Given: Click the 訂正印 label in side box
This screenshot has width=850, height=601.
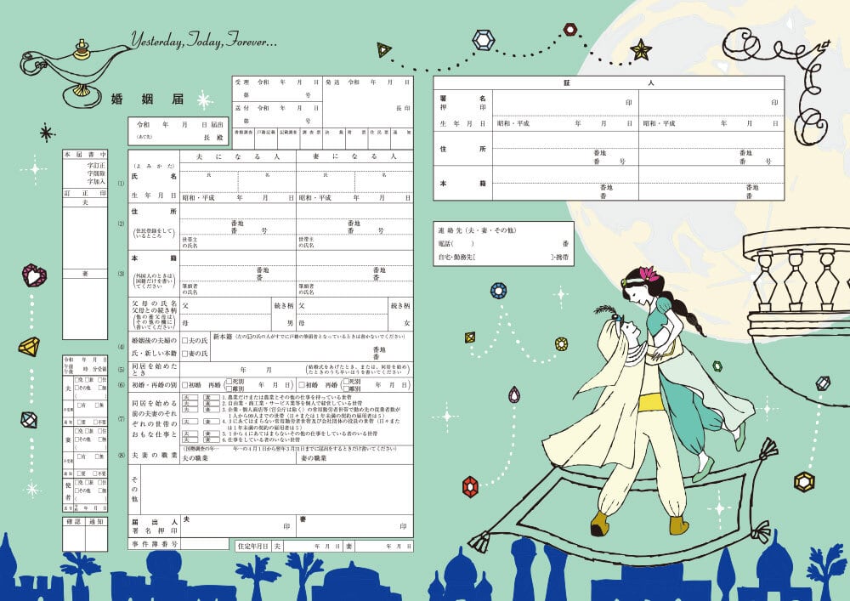Looking at the screenshot, I should [84, 193].
